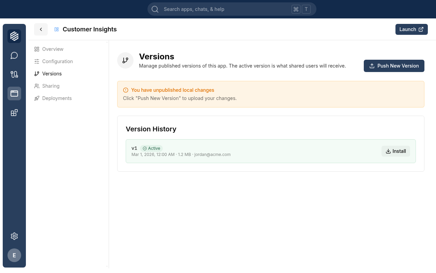This screenshot has height=273, width=436.
Task: Open the chat bubble icon in sidebar
Action: pyautogui.click(x=14, y=55)
